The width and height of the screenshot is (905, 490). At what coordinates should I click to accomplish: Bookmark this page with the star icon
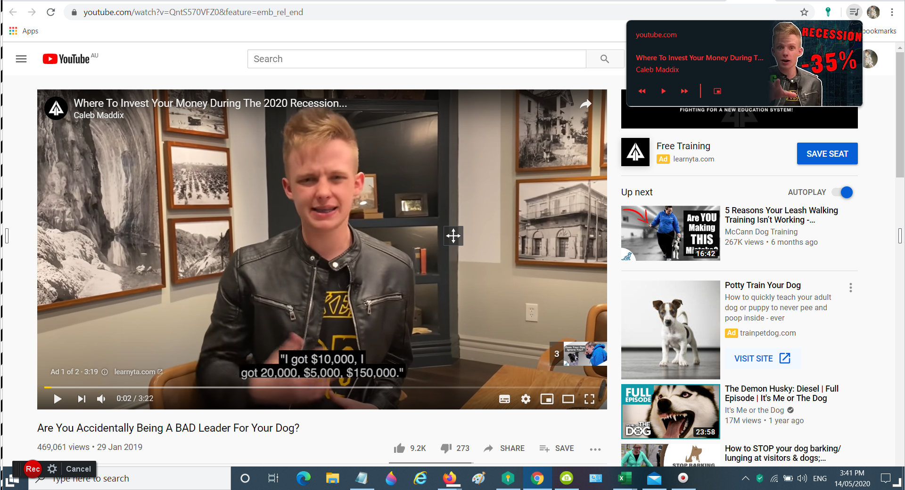click(x=804, y=12)
